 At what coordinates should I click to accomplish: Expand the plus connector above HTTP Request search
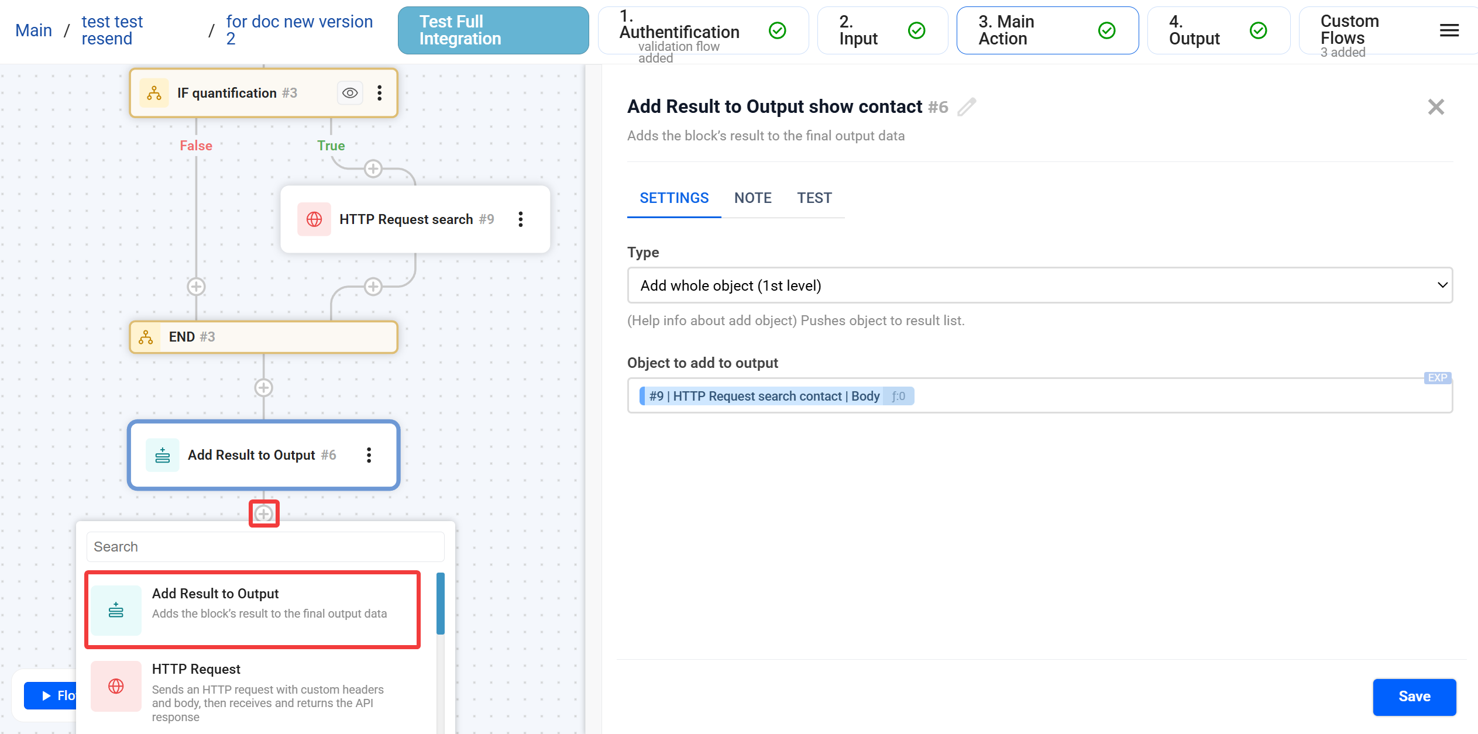pyautogui.click(x=373, y=169)
